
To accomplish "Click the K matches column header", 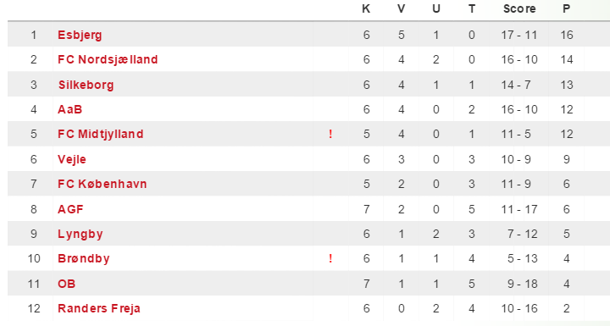I will 366,8.
